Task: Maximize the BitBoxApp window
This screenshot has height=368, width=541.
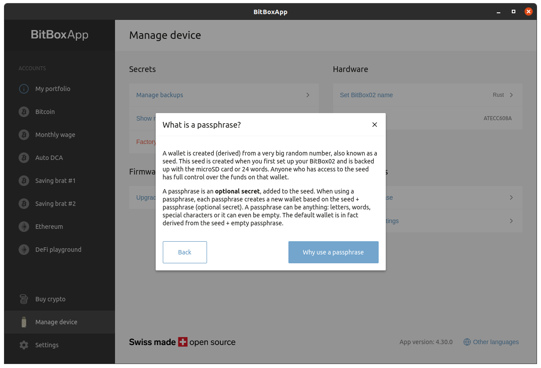Action: (514, 12)
